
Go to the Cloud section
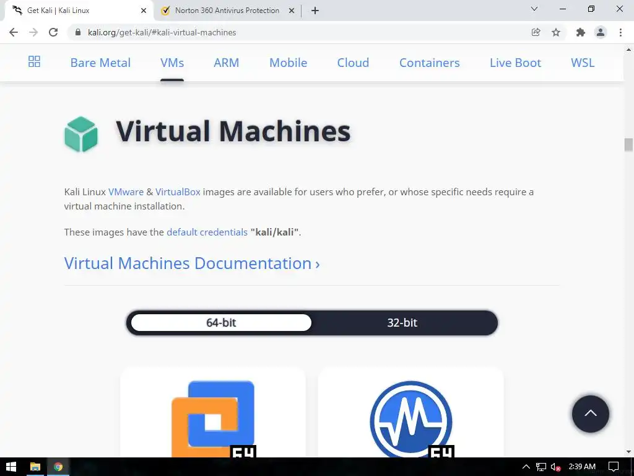(353, 63)
